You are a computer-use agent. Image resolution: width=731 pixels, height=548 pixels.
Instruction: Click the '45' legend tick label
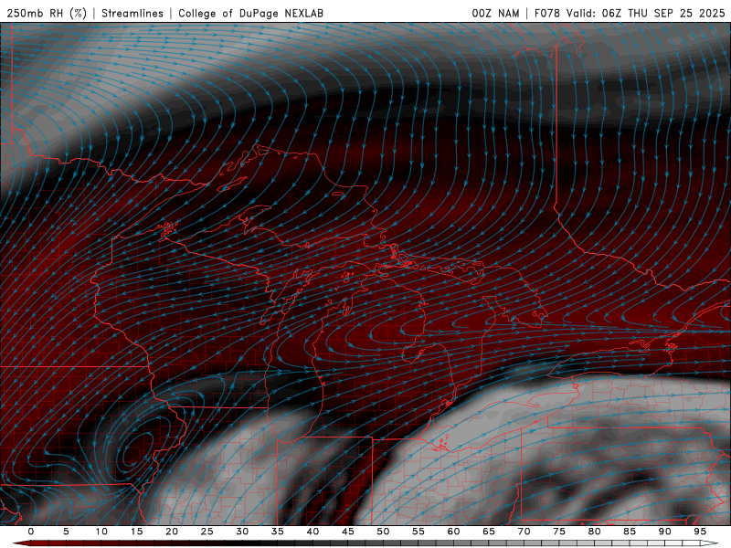(348, 532)
